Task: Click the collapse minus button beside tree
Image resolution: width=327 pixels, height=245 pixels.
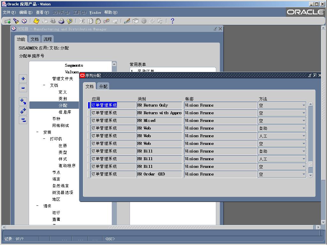Action: (x=23, y=88)
